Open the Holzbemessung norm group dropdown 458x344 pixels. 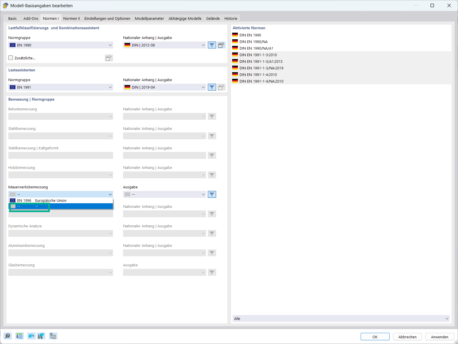(x=61, y=175)
